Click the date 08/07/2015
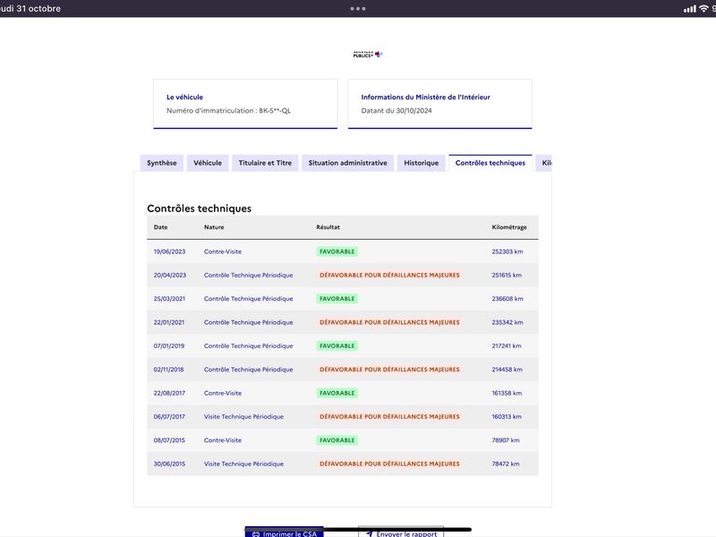716x537 pixels. [x=169, y=440]
